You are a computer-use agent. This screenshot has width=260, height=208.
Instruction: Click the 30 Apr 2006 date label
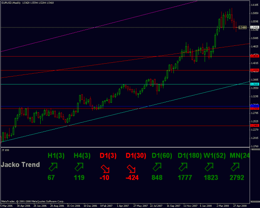[24, 206]
